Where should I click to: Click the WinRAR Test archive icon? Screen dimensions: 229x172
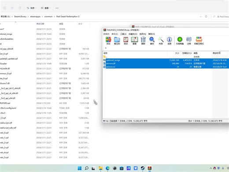[126, 41]
